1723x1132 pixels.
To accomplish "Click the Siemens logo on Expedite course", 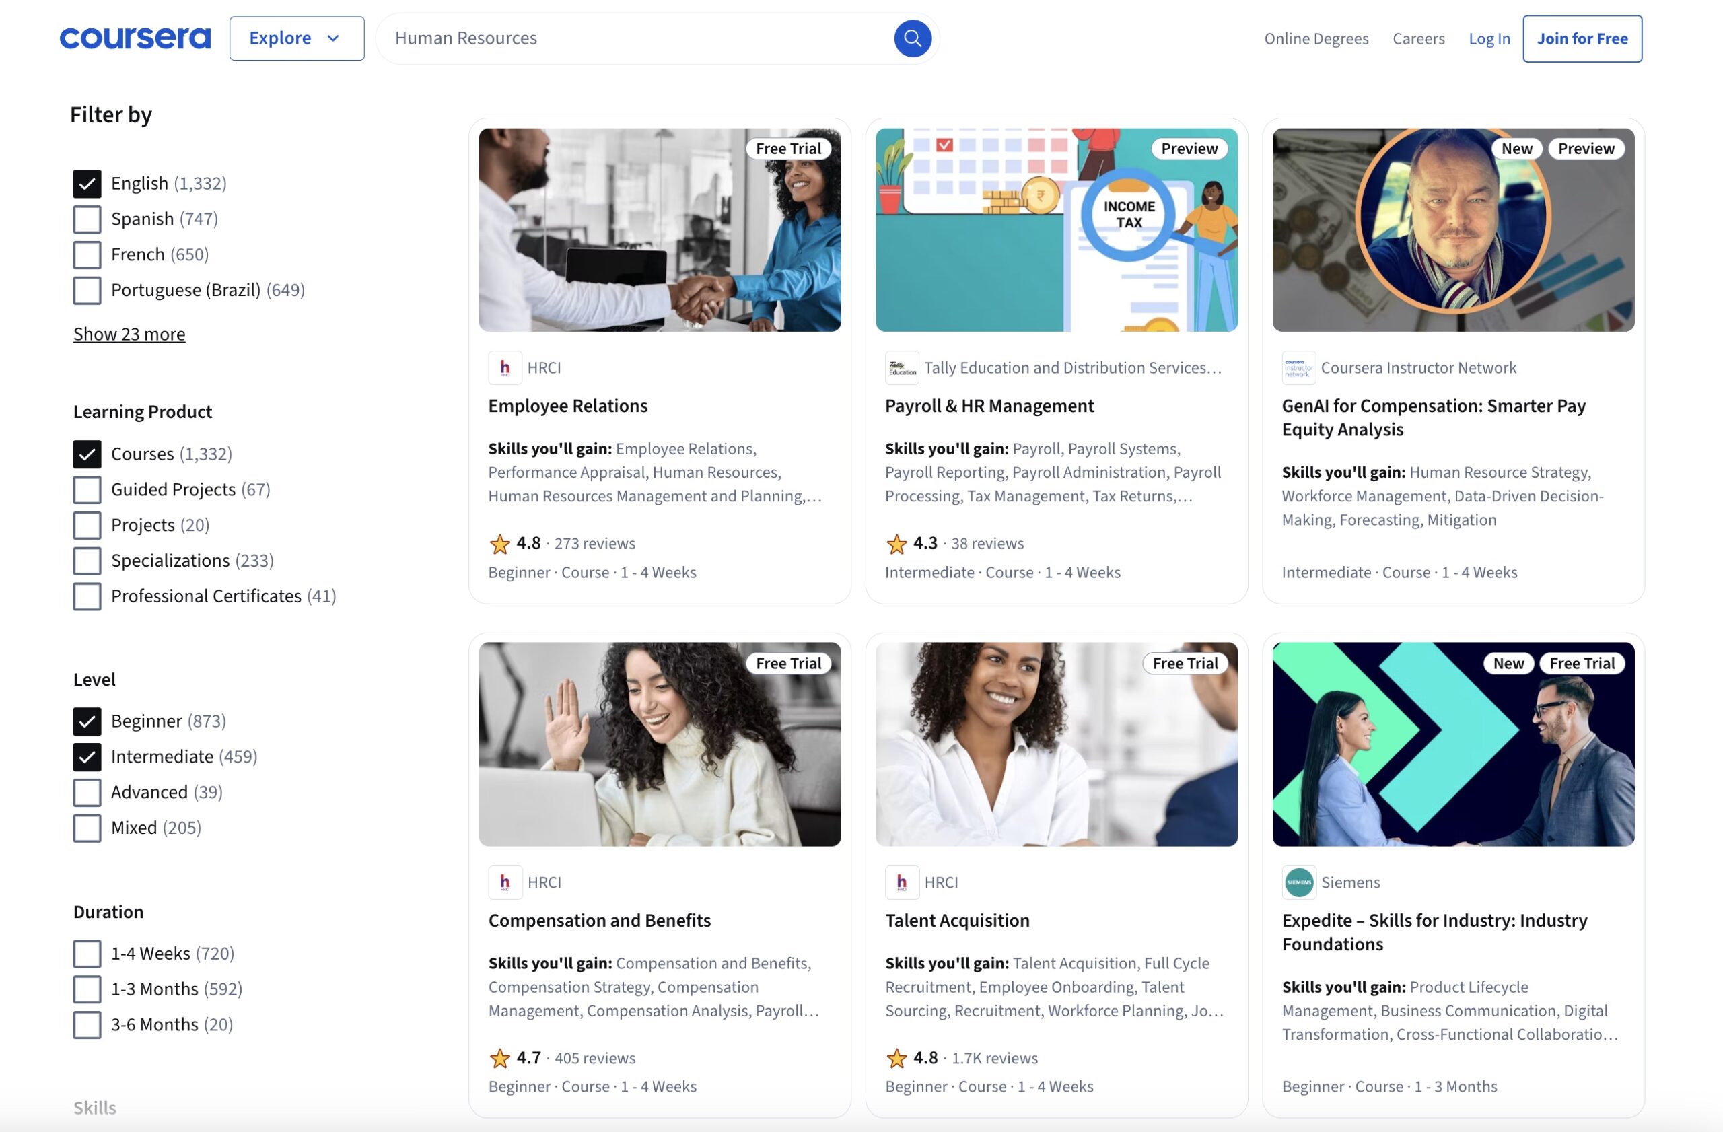I will [x=1300, y=882].
